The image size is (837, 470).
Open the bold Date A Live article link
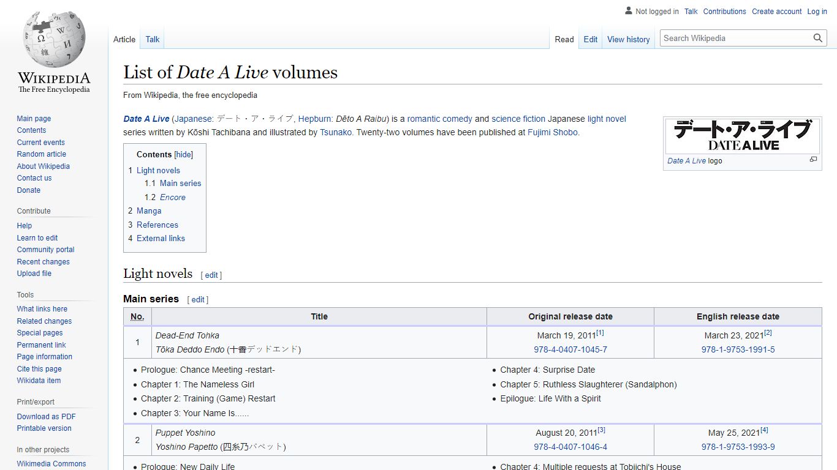pos(146,119)
